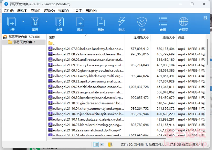This screenshot has width=212, height=150.
Task: Click the sort arrow above the 名称 column
Action: tap(86, 35)
